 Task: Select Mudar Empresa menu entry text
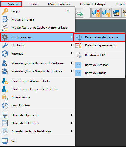(23, 19)
